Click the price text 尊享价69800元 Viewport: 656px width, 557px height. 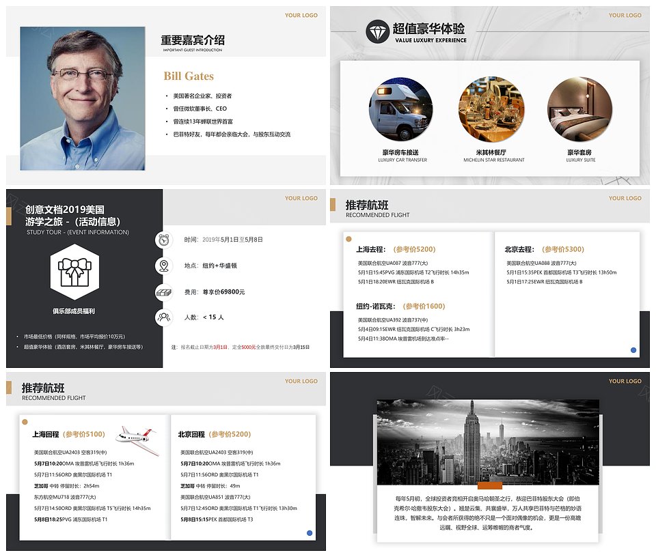coord(224,292)
